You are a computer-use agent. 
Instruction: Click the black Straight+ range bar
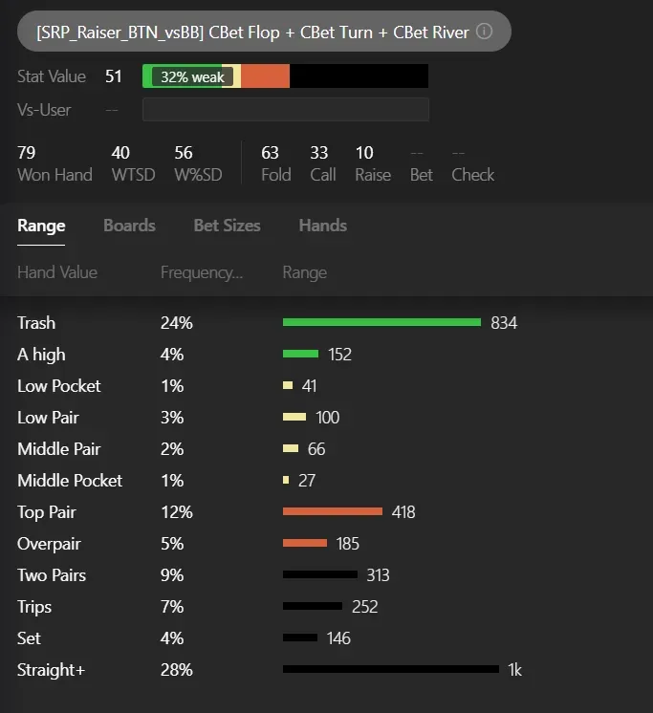tap(390, 670)
